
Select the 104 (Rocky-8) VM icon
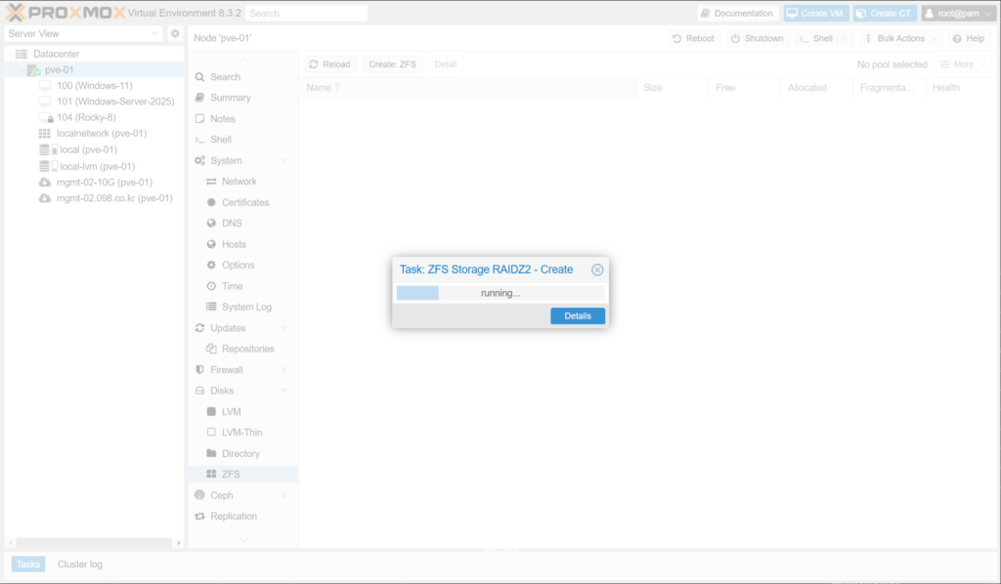pos(45,117)
